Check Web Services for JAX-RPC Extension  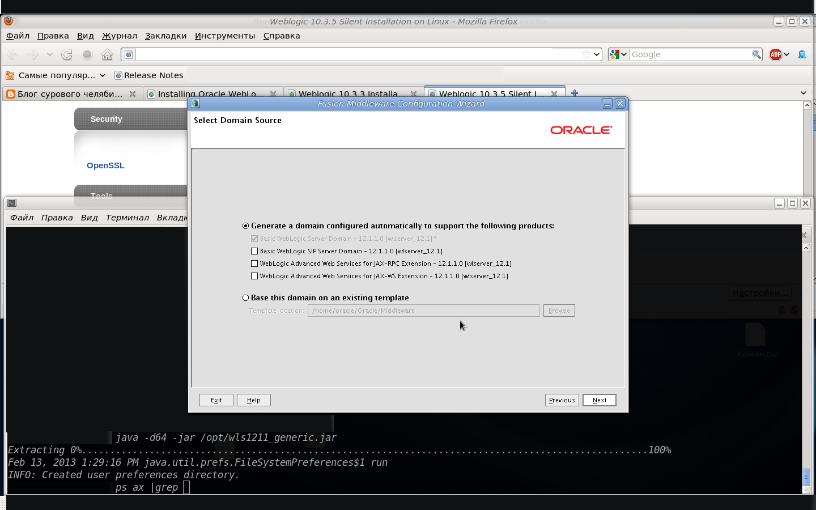pyautogui.click(x=254, y=263)
